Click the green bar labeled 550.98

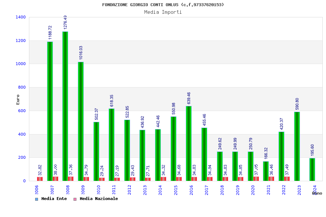click(174, 149)
